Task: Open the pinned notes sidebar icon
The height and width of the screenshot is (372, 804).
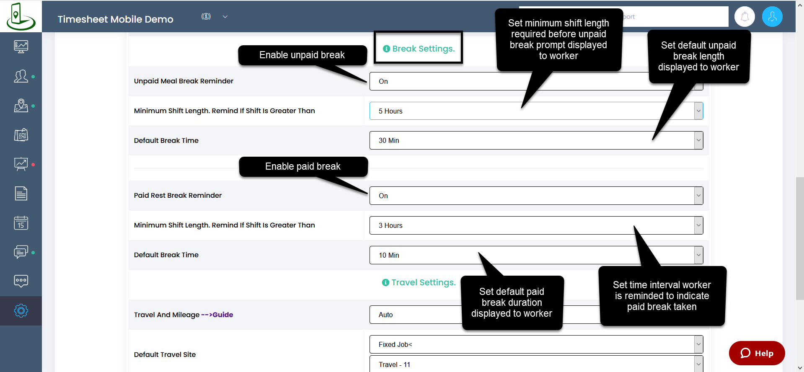Action: 21,135
